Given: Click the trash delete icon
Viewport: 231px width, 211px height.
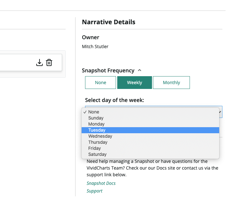Looking at the screenshot, I should 49,62.
